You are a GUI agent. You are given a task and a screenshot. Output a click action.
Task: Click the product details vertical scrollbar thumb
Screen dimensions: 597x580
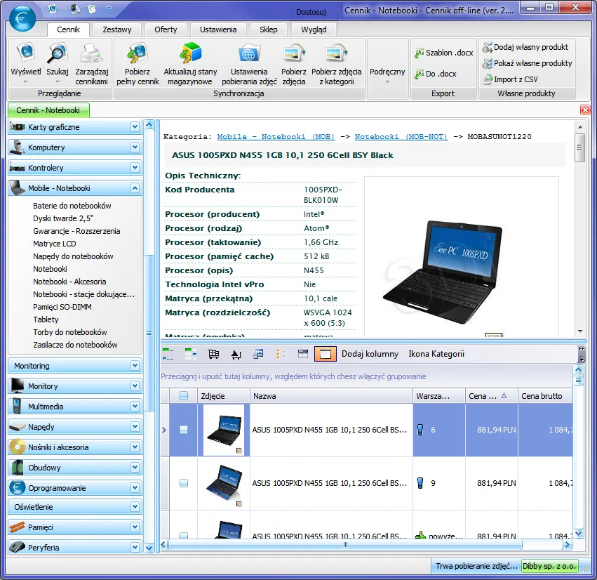click(x=580, y=148)
